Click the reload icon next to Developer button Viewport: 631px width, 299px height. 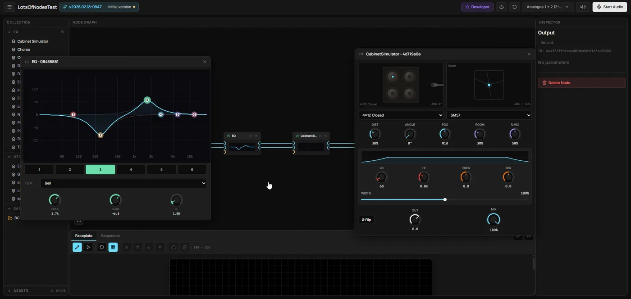click(514, 6)
